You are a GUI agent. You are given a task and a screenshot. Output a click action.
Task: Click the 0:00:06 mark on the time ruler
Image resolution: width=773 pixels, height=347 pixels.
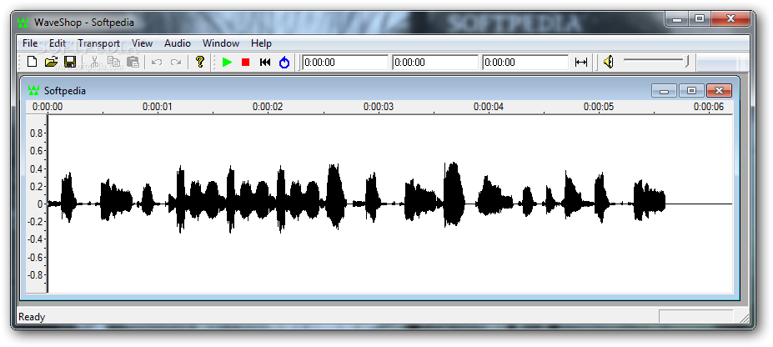[x=709, y=107]
